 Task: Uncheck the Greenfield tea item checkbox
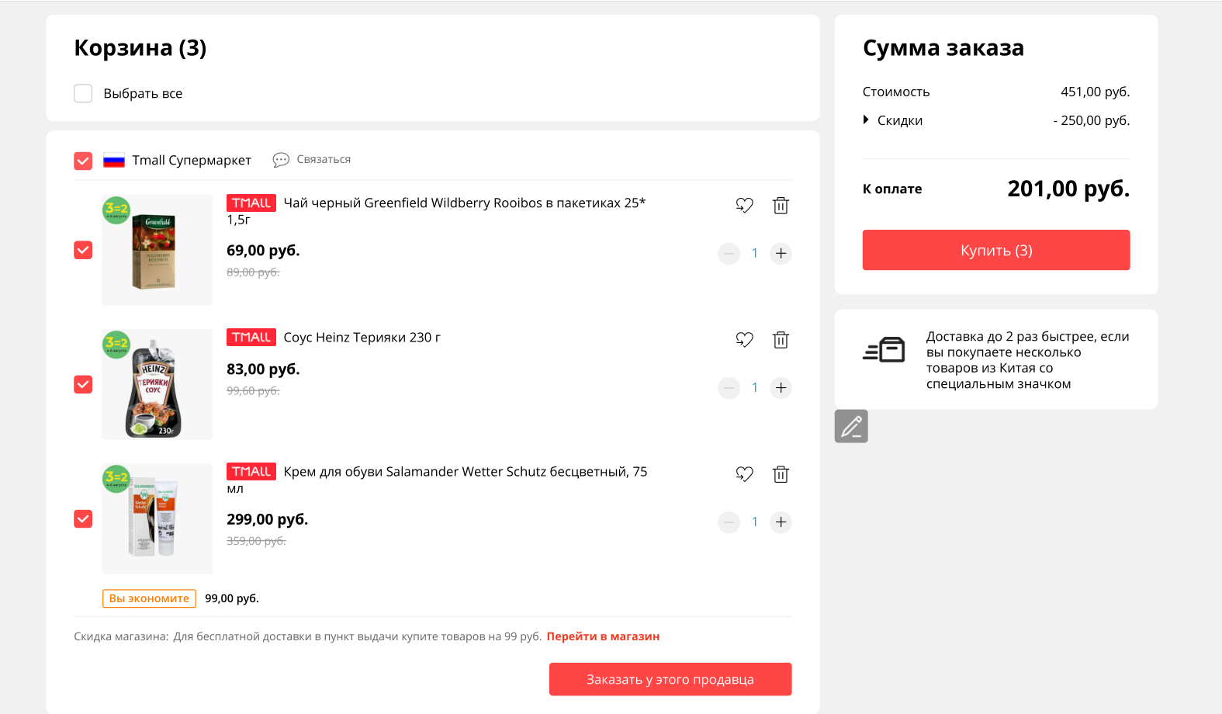tap(83, 250)
